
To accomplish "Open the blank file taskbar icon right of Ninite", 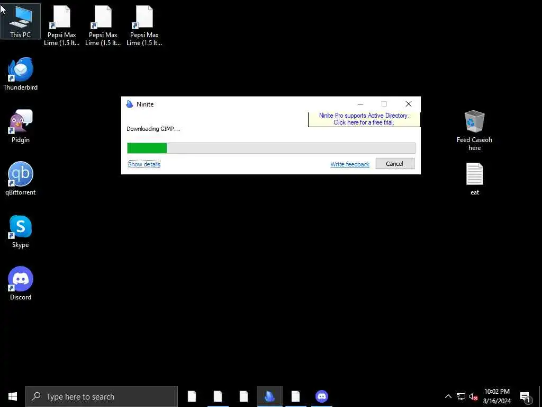I will click(295, 396).
